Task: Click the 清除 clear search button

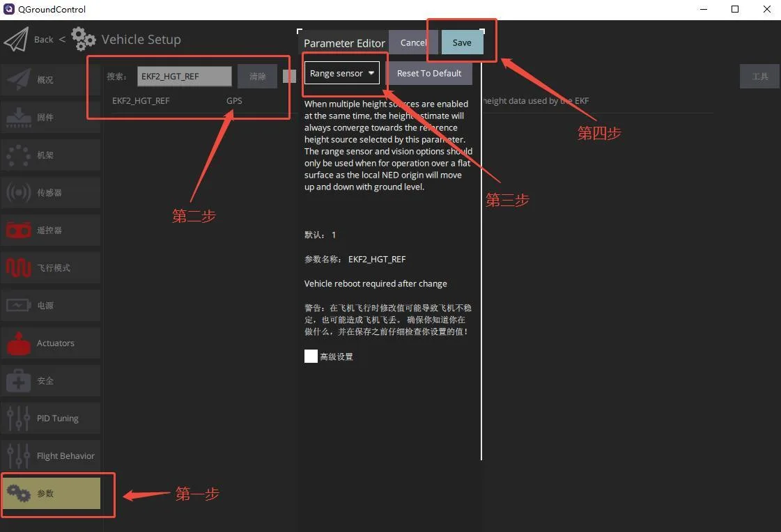Action: (258, 76)
